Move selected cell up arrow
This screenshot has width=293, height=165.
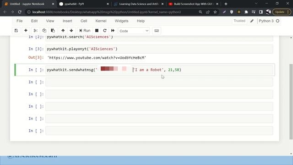coord(63,31)
